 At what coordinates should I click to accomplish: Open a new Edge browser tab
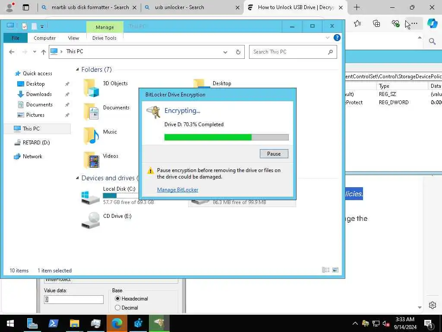(x=357, y=7)
